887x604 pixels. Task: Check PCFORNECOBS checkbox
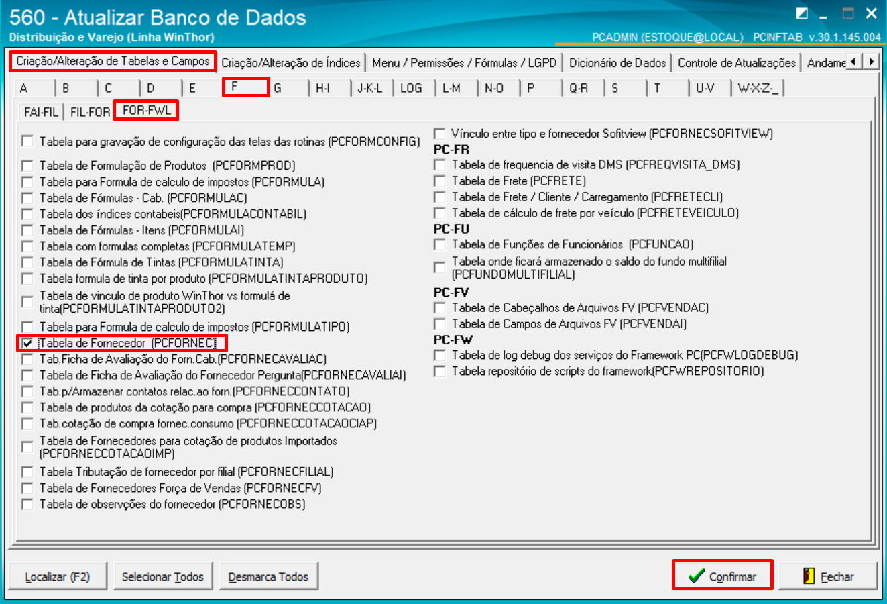[27, 504]
